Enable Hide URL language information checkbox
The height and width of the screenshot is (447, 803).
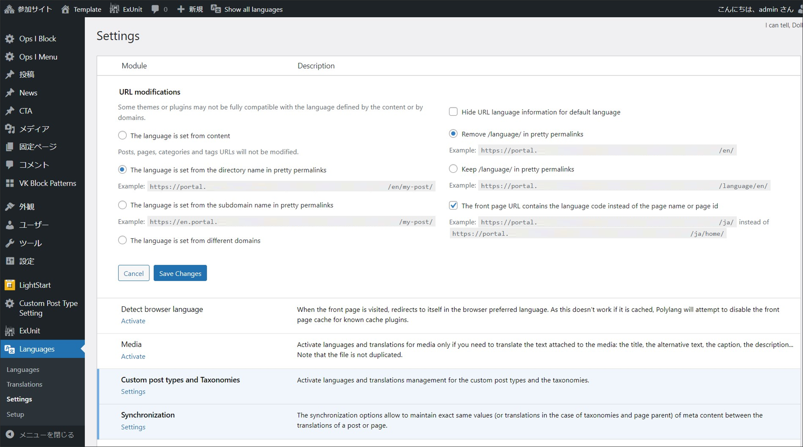pos(453,112)
